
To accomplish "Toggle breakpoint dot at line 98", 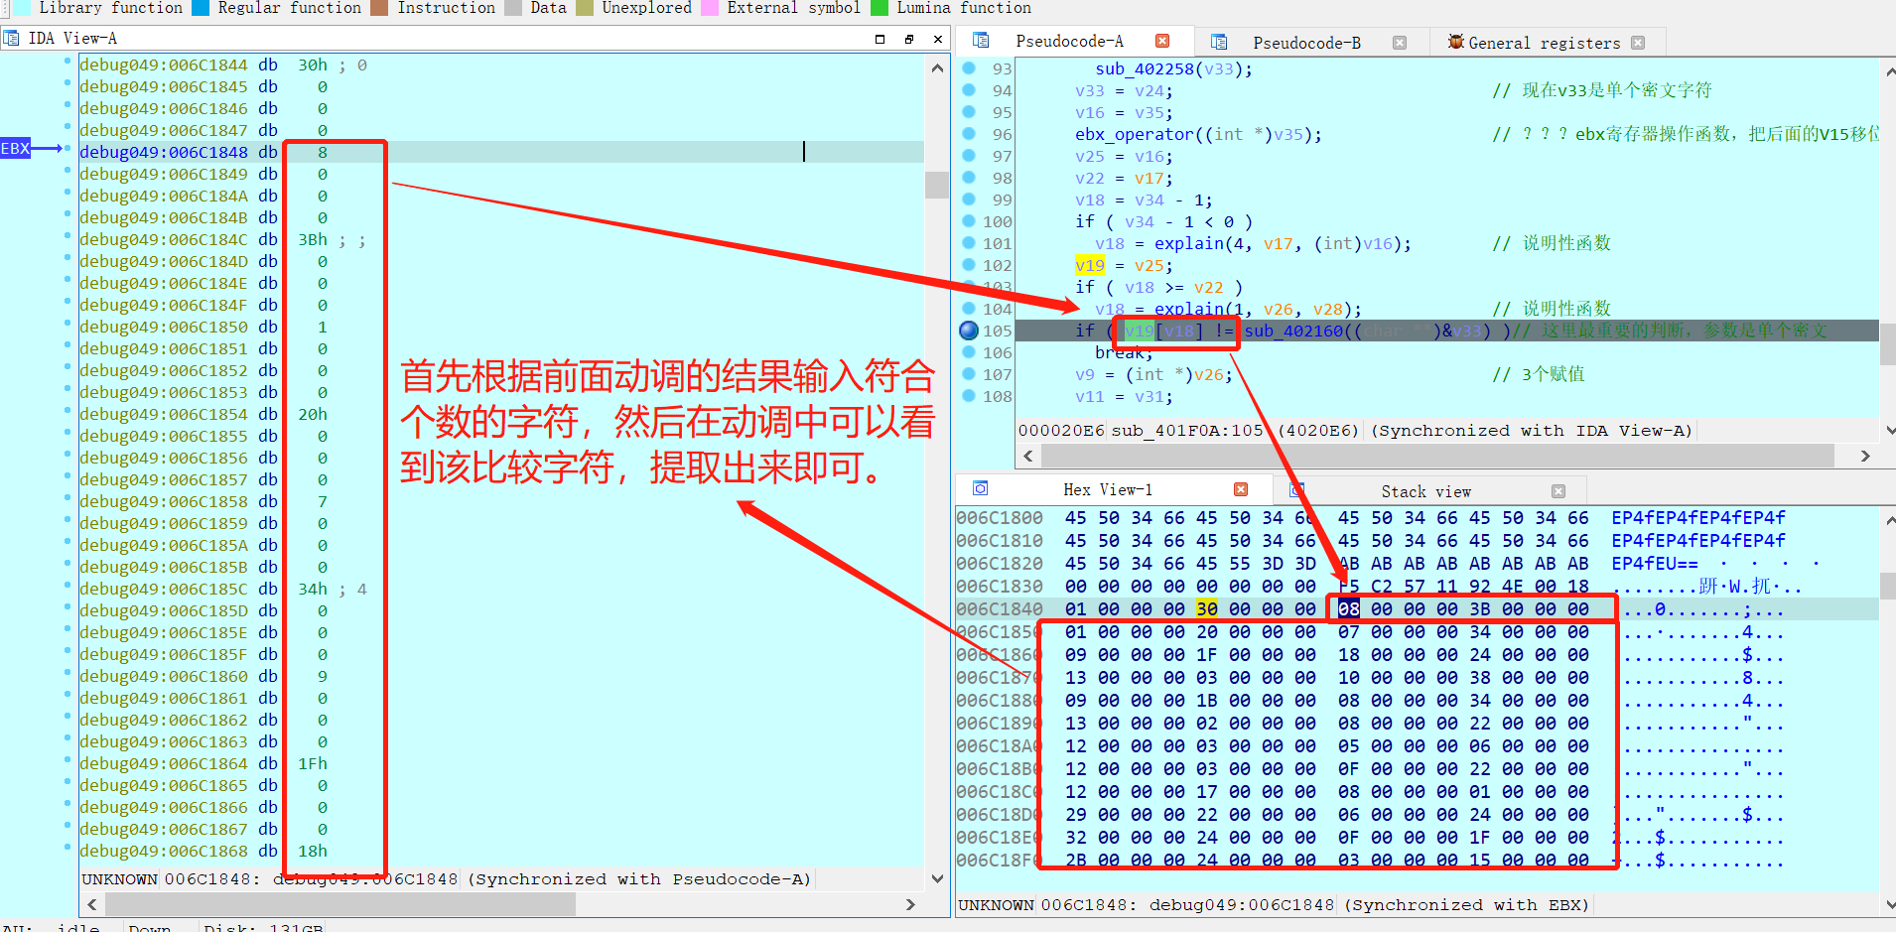I will [969, 177].
